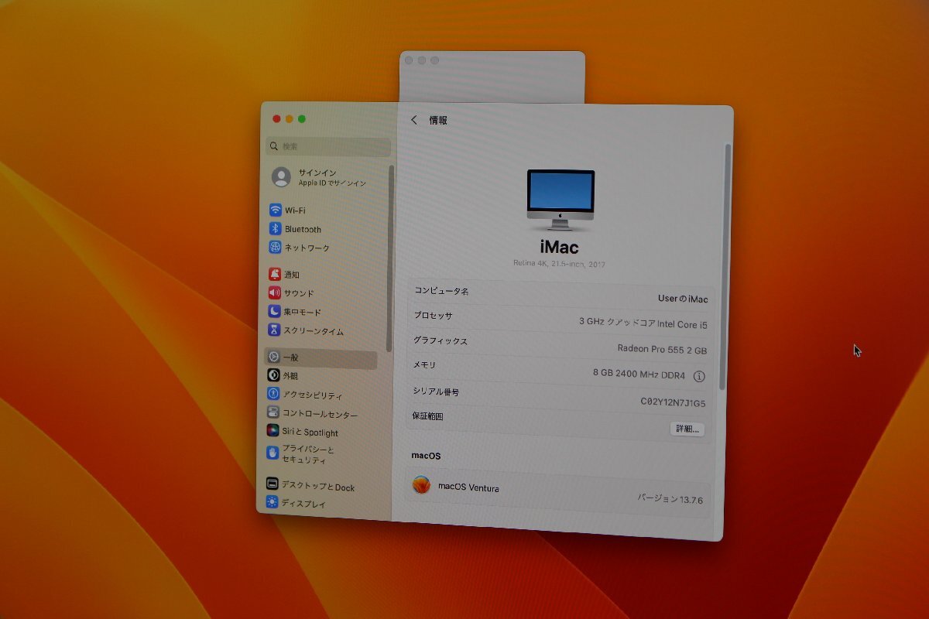Click the iMac computer image

coord(561,200)
